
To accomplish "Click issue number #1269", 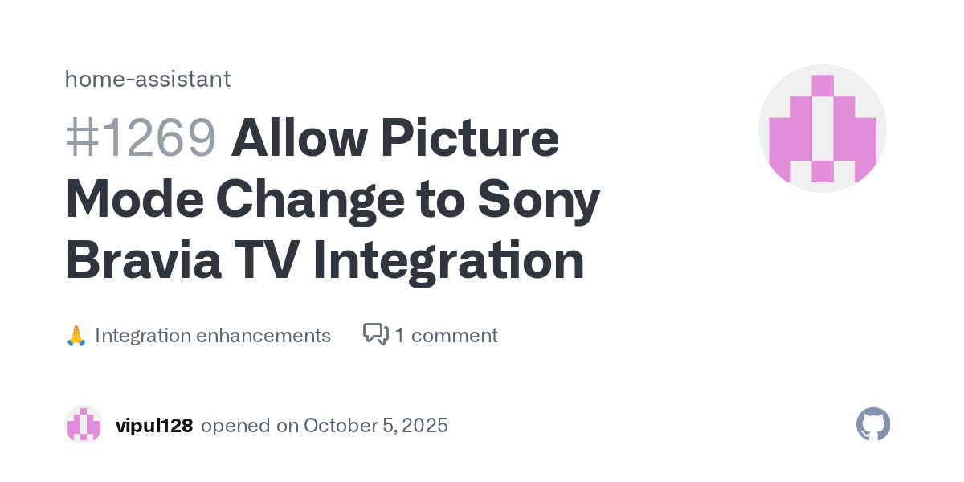I will (x=141, y=137).
